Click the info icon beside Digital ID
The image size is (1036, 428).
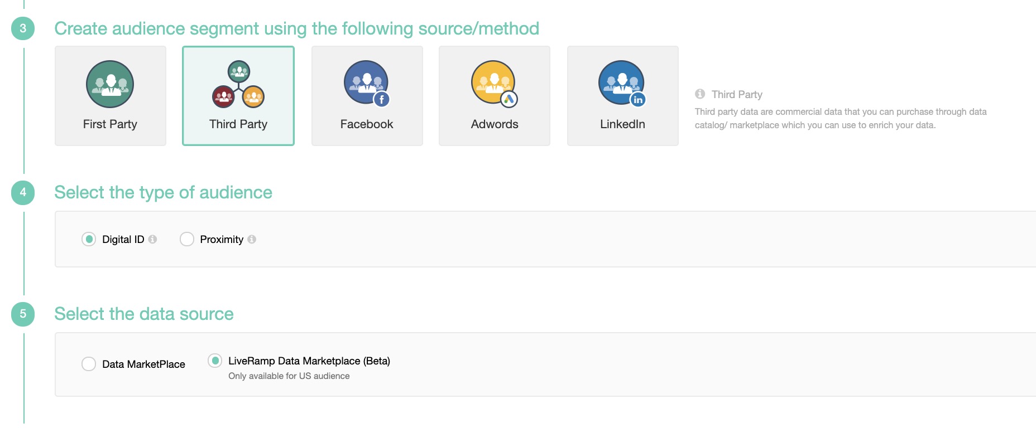(x=152, y=239)
